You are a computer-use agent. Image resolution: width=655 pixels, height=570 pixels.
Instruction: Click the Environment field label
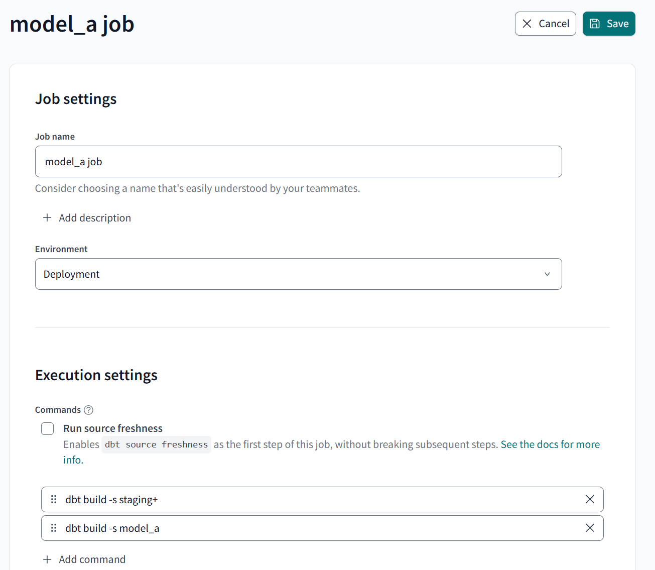[61, 249]
